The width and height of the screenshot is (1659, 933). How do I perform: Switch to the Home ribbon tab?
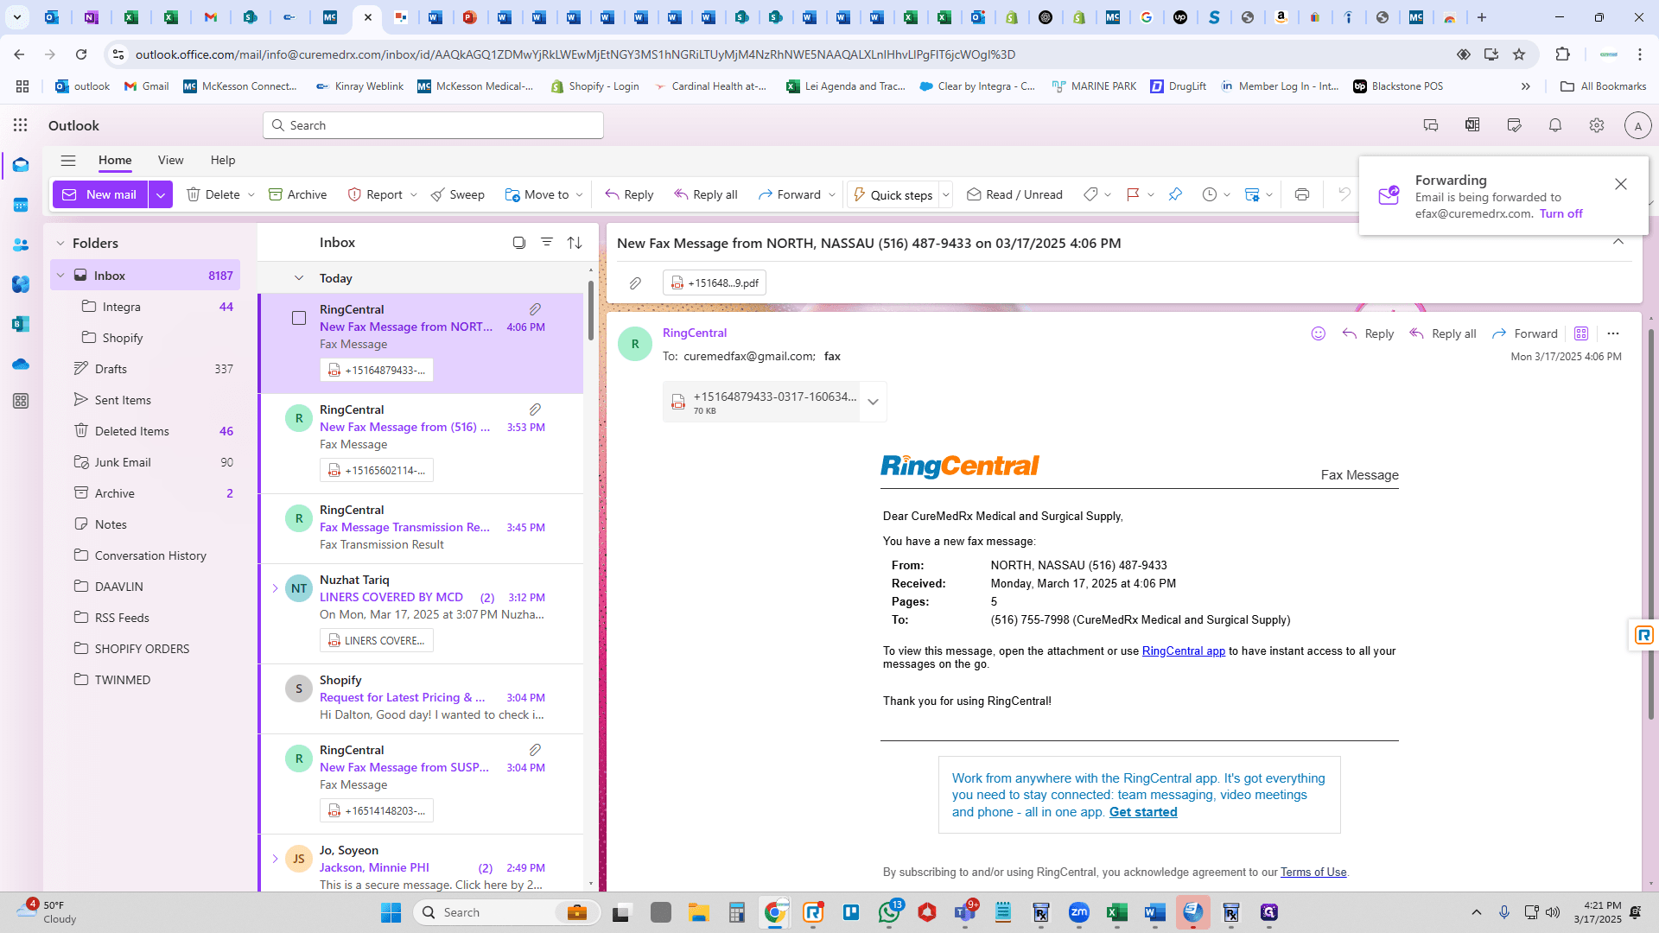(115, 160)
